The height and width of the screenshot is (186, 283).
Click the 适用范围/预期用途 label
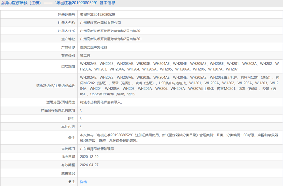click(x=61, y=102)
